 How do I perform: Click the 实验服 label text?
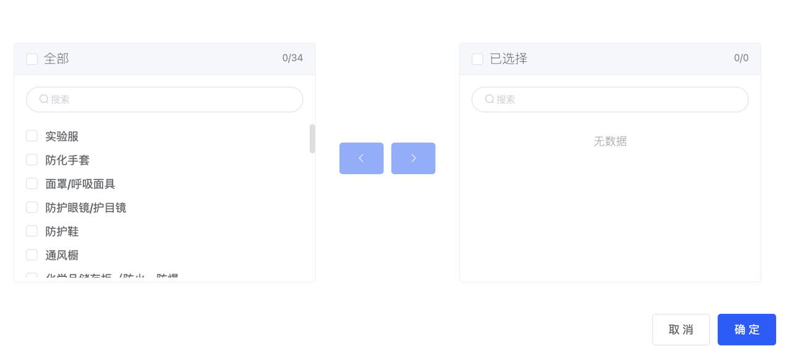pyautogui.click(x=62, y=136)
